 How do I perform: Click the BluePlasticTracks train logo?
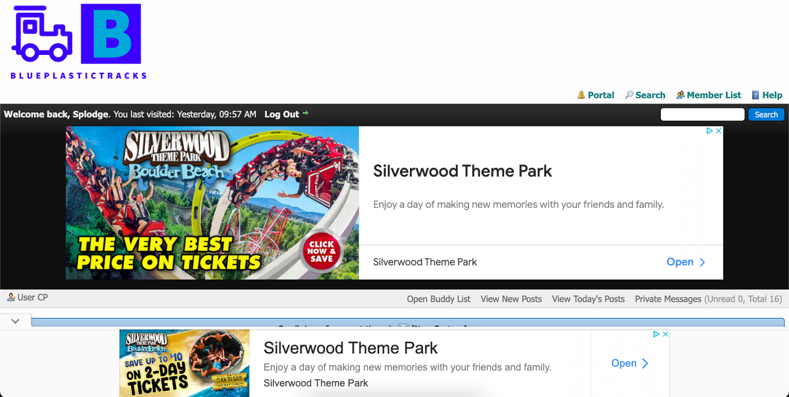[x=42, y=34]
